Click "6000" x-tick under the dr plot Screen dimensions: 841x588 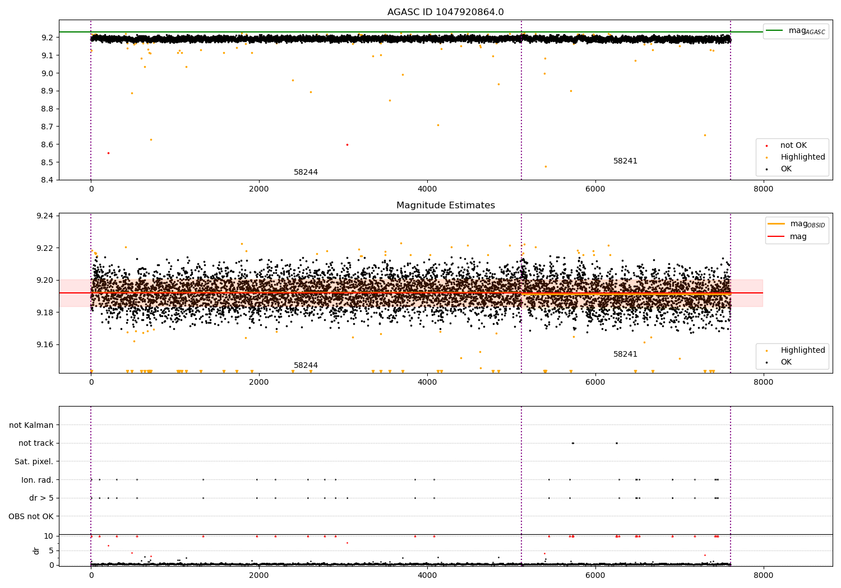pos(595,576)
